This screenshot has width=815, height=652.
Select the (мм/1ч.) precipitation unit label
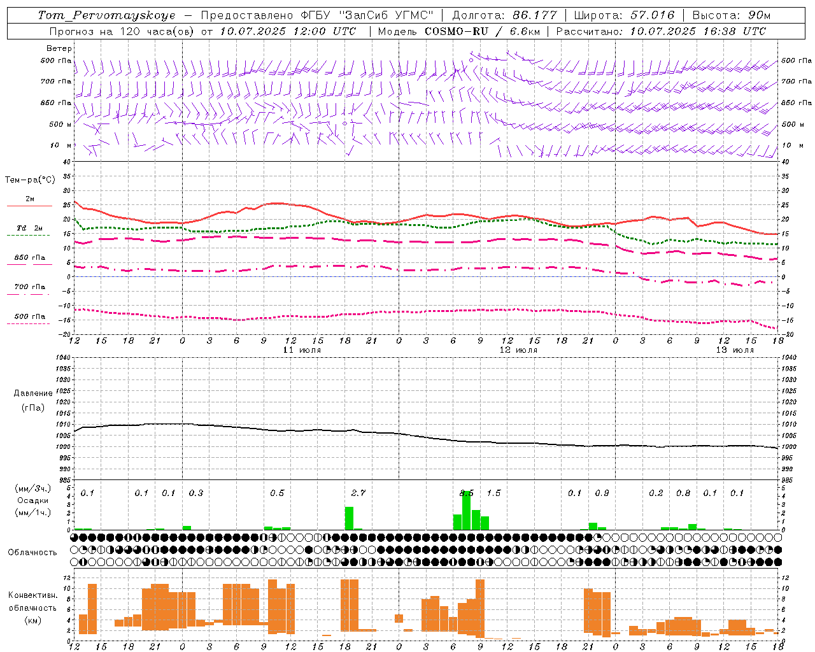coord(33,513)
